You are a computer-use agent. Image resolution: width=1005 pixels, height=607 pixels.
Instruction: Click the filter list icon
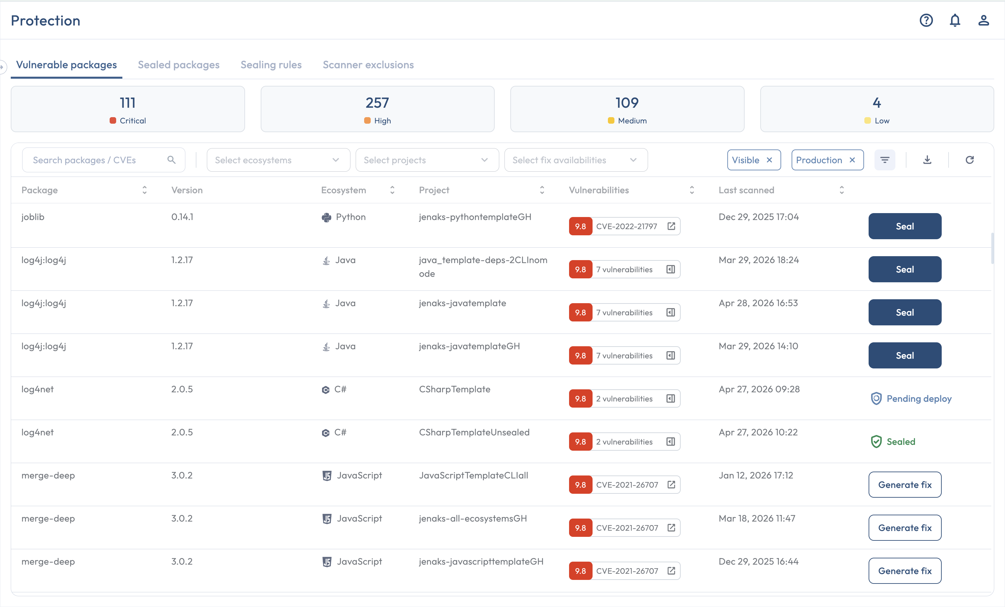tap(885, 160)
